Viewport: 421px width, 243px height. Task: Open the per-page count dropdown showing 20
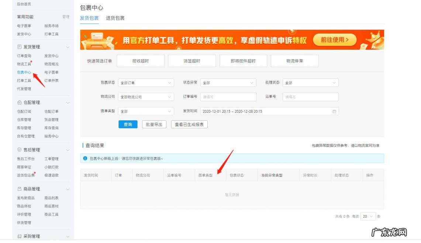[x=368, y=216]
